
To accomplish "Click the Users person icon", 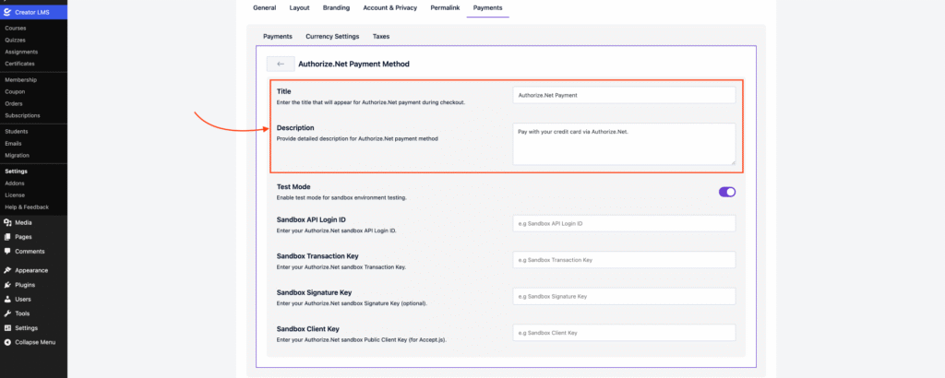I will pos(7,299).
